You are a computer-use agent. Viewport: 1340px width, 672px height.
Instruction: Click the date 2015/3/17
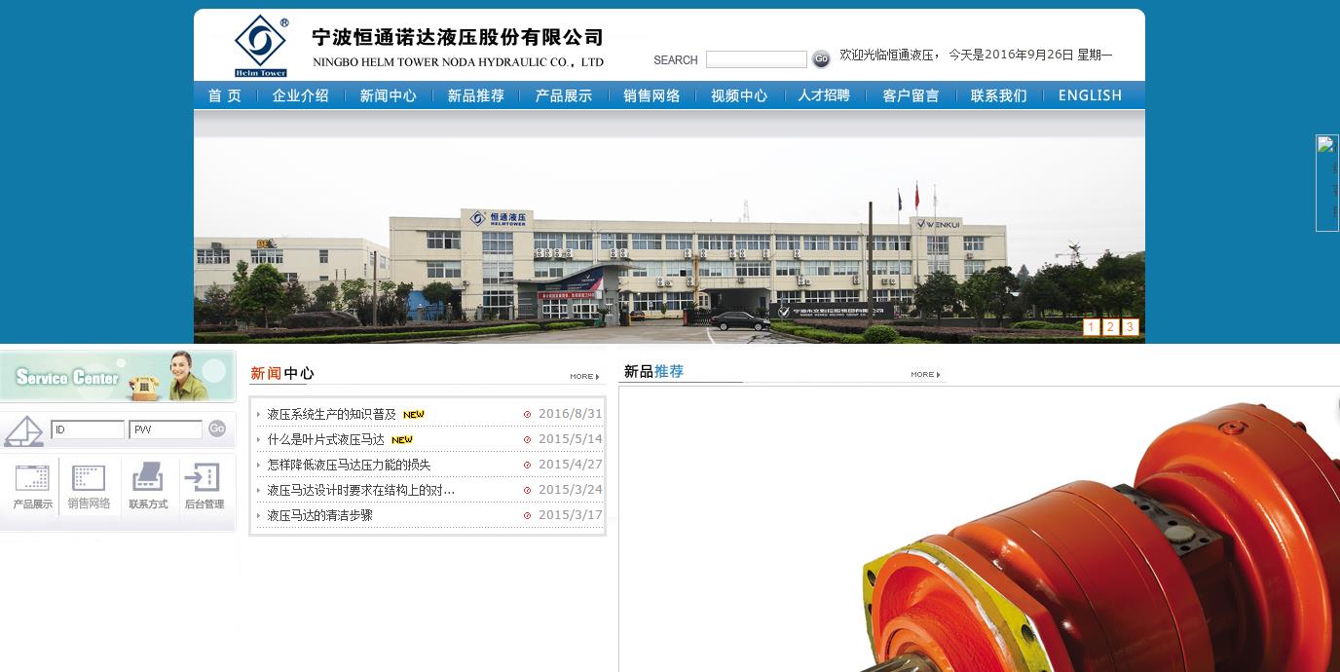pyautogui.click(x=571, y=515)
